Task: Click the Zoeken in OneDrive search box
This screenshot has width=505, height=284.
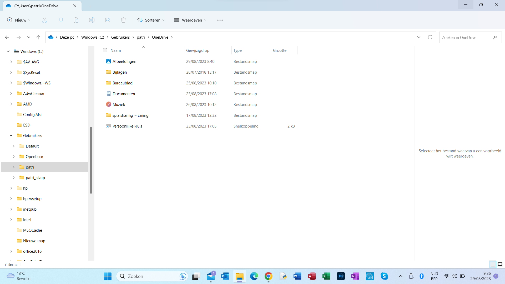Action: point(466,37)
